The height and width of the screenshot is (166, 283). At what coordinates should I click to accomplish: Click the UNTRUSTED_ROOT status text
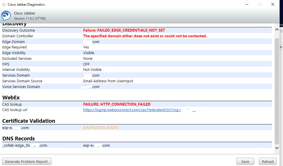click(100, 128)
